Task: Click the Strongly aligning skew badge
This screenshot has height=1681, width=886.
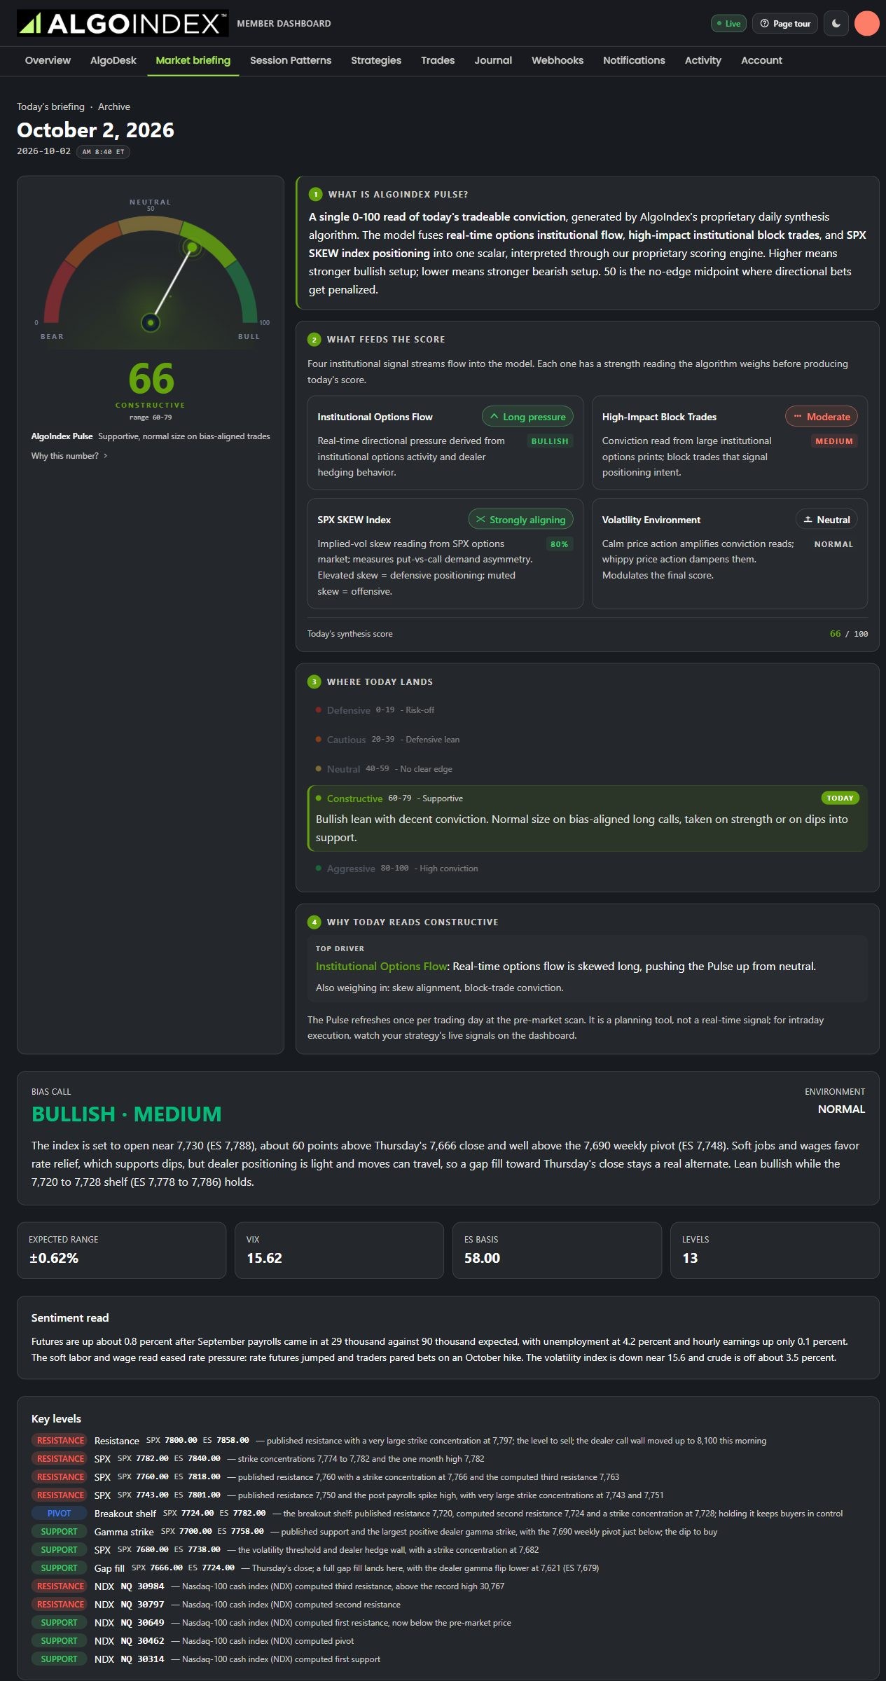Action: pyautogui.click(x=520, y=520)
